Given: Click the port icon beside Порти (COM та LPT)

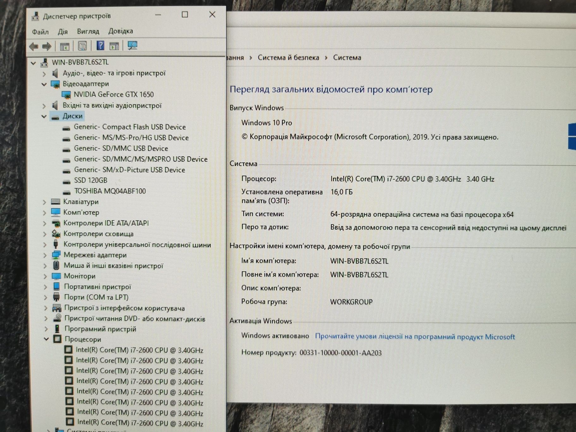Looking at the screenshot, I should click(x=57, y=297).
